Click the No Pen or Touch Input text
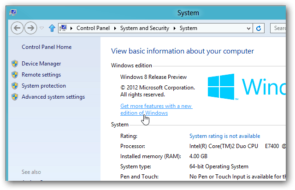Image resolution: width=295 pixels, height=190 pixels. 238,177
